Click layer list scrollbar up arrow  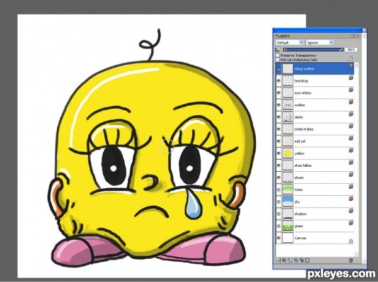pyautogui.click(x=357, y=65)
